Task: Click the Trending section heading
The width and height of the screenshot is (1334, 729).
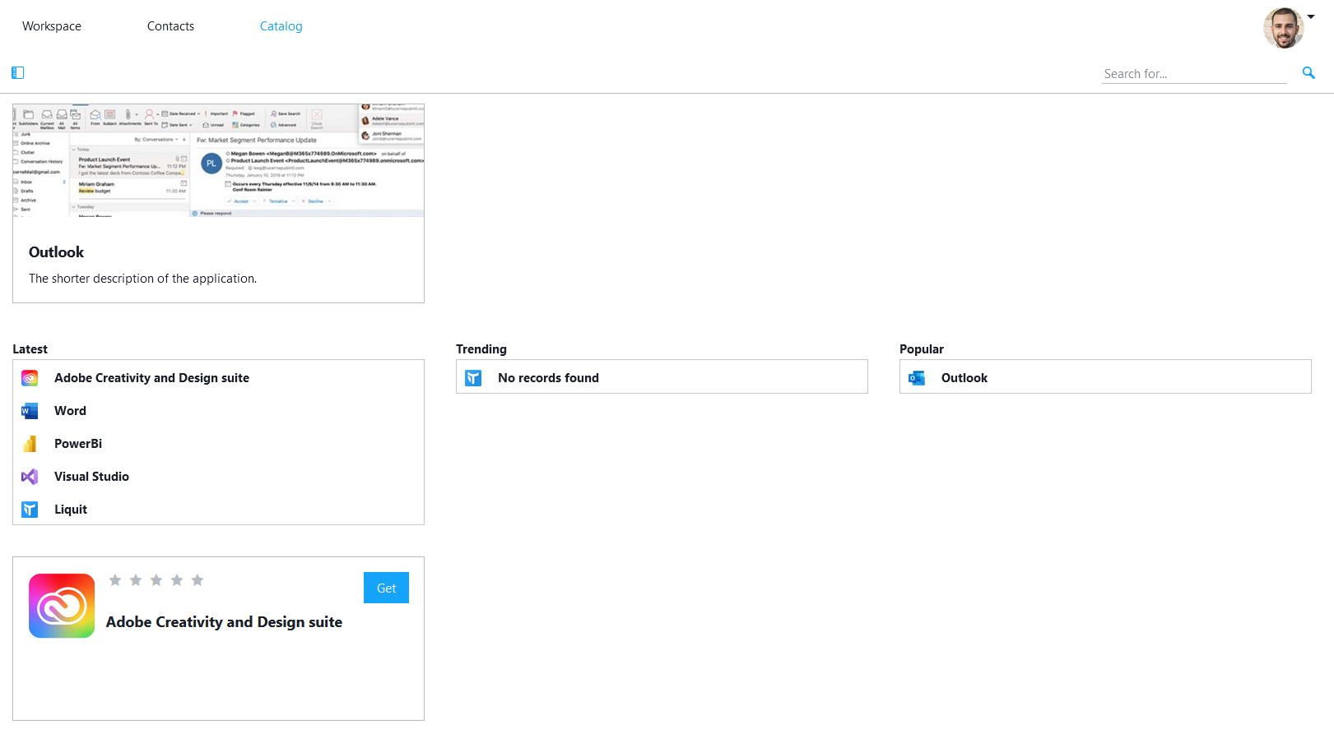Action: click(481, 349)
